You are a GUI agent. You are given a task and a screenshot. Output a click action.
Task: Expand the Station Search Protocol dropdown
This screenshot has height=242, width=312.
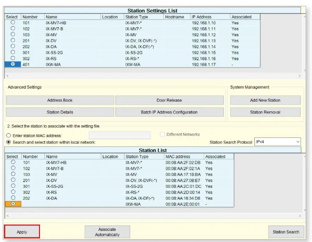coord(277,142)
